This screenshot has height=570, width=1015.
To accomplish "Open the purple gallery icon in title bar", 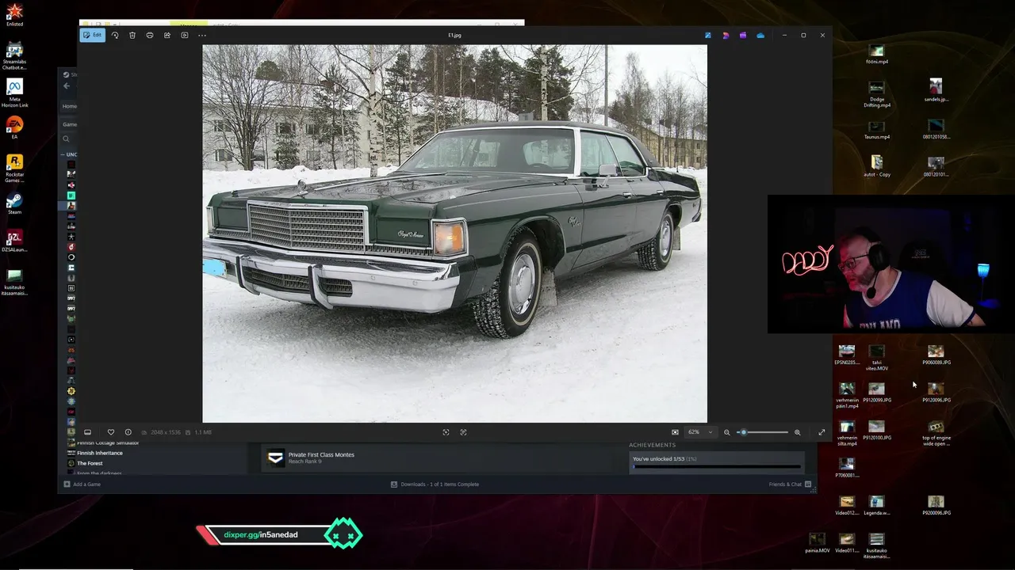I will tap(743, 35).
